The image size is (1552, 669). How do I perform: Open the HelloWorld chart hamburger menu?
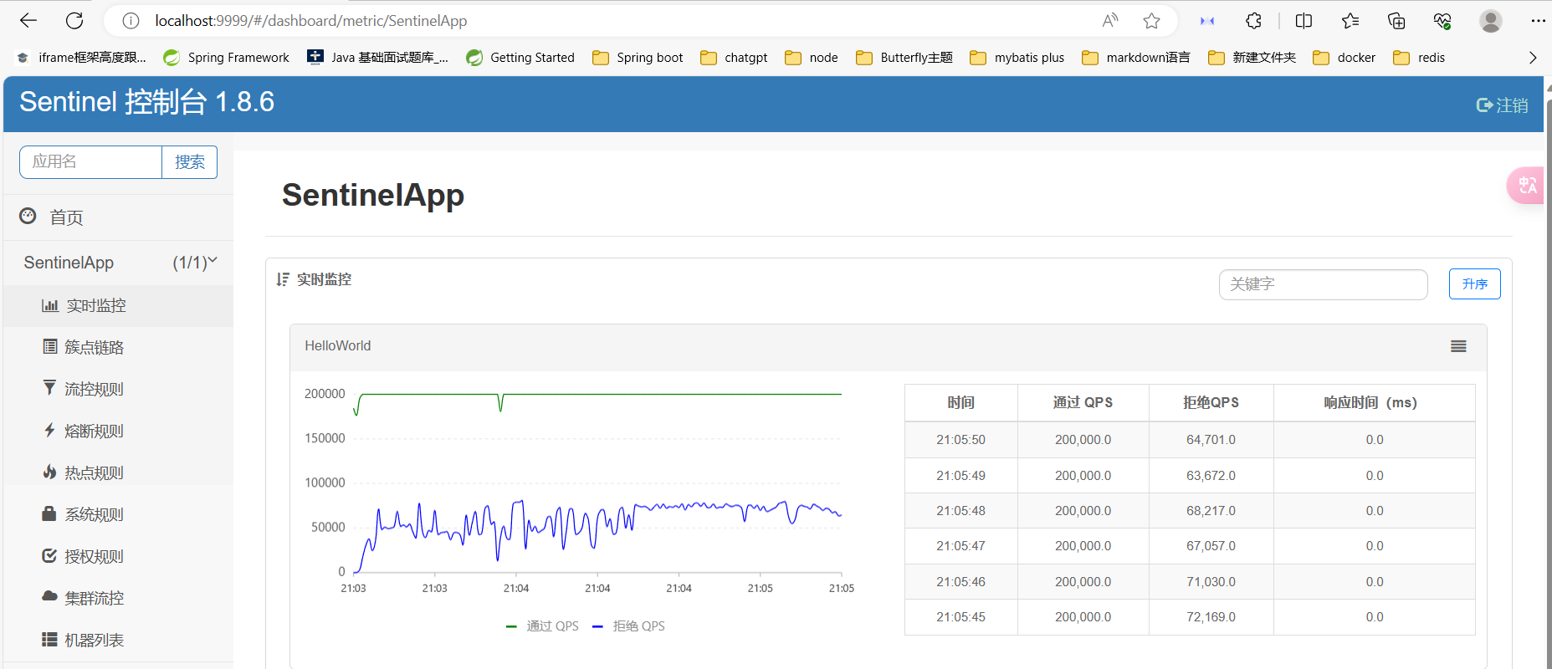pos(1458,346)
